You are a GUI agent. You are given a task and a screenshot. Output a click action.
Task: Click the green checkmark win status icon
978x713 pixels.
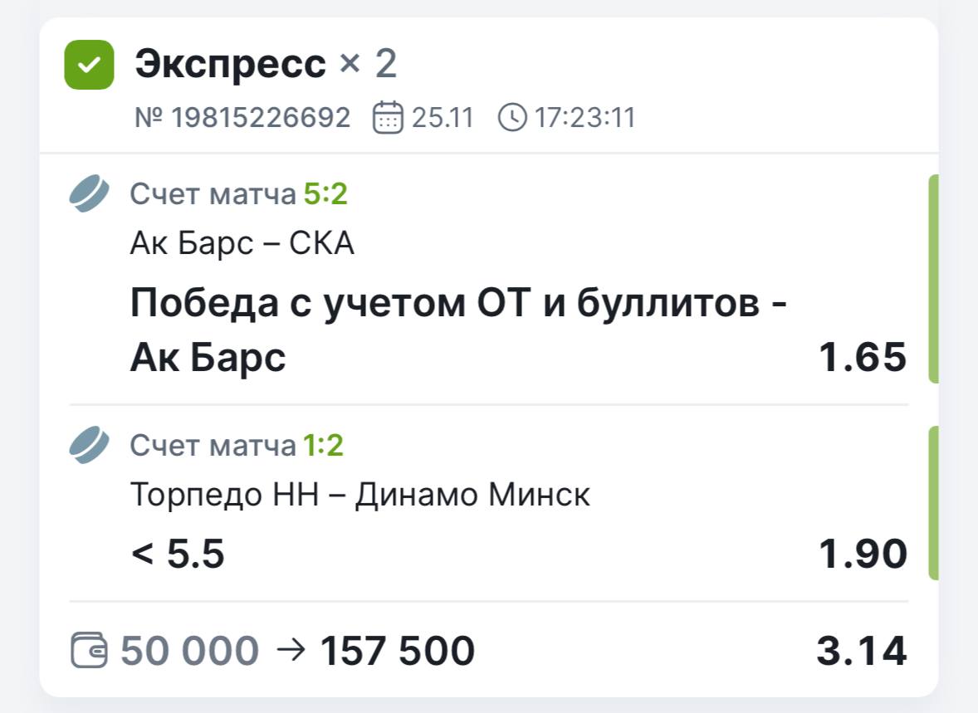[x=89, y=65]
